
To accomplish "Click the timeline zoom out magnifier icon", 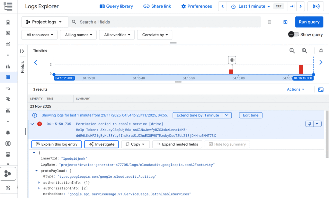I will [292, 50].
